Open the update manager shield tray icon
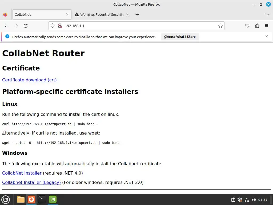 240,200
